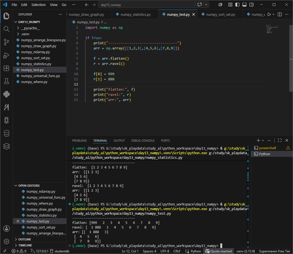The width and height of the screenshot is (293, 254).
Task: Open the Testing flask view
Action: click(6, 81)
